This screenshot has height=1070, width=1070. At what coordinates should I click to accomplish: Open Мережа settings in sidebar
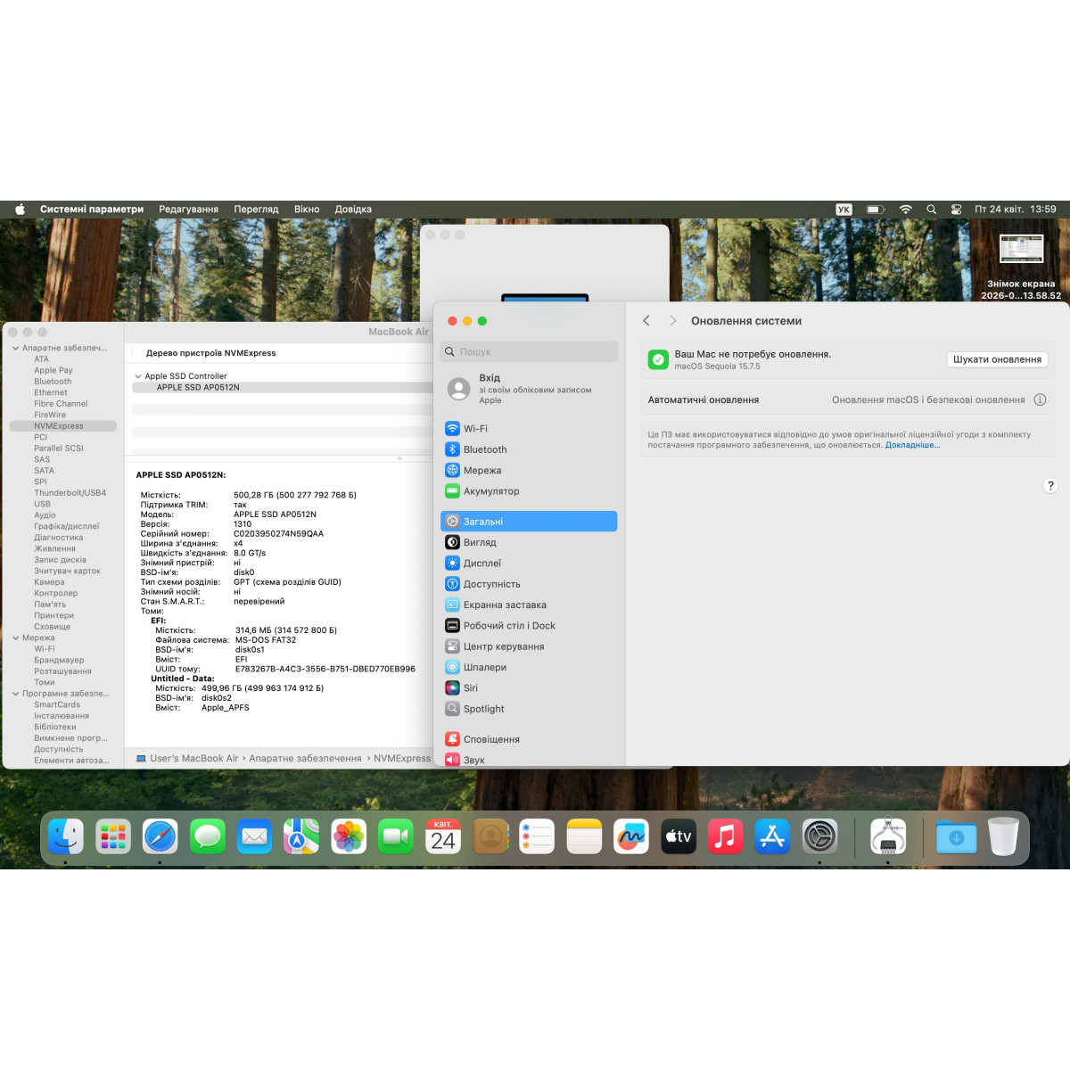click(x=529, y=471)
